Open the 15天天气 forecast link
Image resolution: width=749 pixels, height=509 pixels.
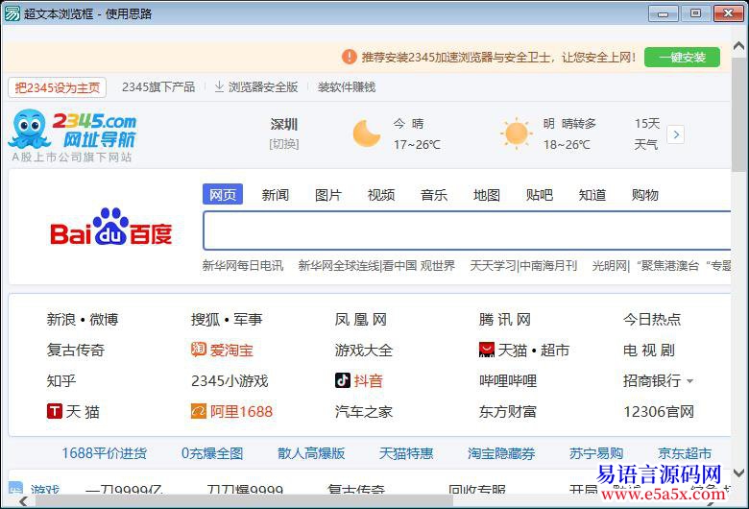(x=647, y=133)
